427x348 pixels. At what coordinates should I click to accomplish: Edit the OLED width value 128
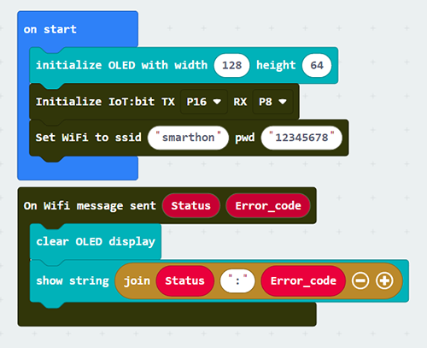click(x=231, y=65)
